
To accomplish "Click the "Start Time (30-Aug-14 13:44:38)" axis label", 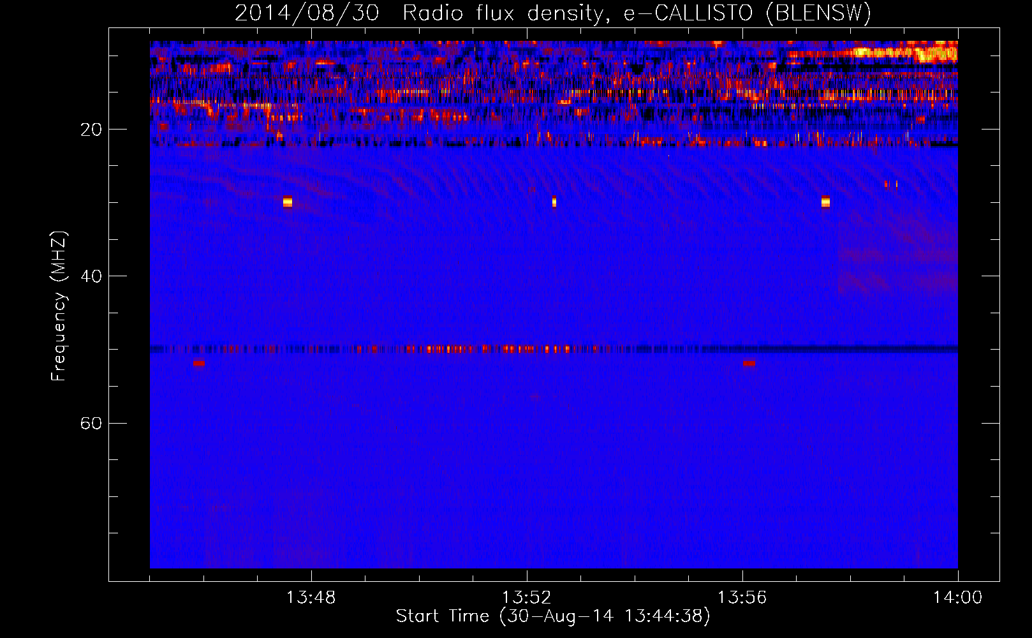I will pyautogui.click(x=553, y=616).
